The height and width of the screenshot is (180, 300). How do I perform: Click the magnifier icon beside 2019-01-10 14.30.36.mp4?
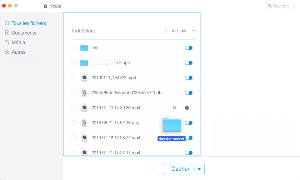[174, 108]
